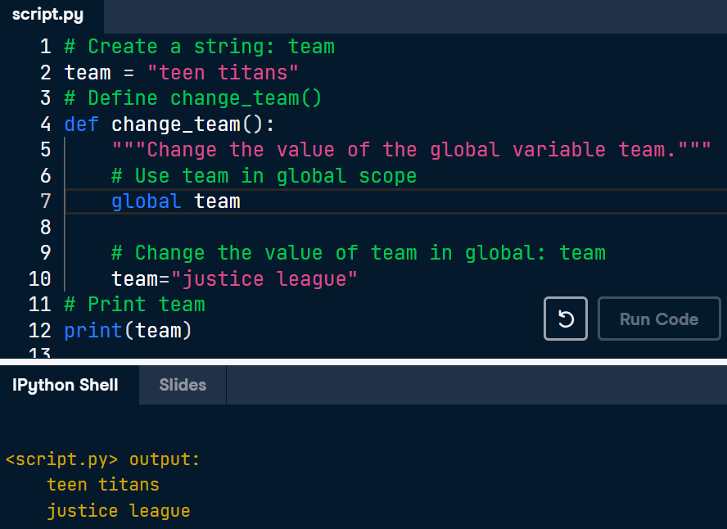
Task: Click comment '# Change the value of team in global: team'
Action: point(359,253)
